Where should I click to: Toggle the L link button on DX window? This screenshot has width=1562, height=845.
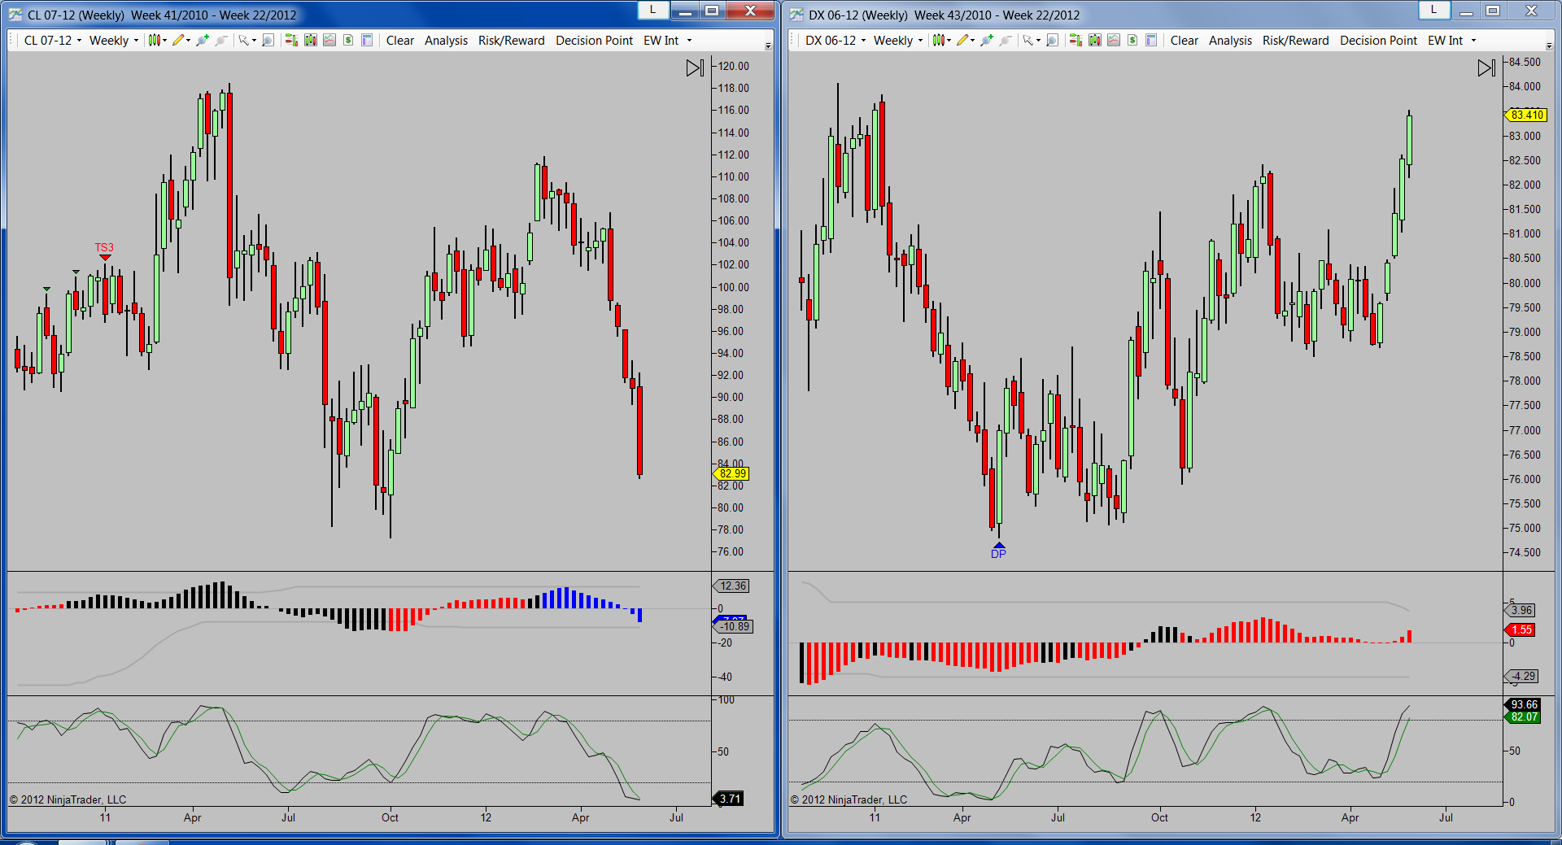tap(1433, 10)
